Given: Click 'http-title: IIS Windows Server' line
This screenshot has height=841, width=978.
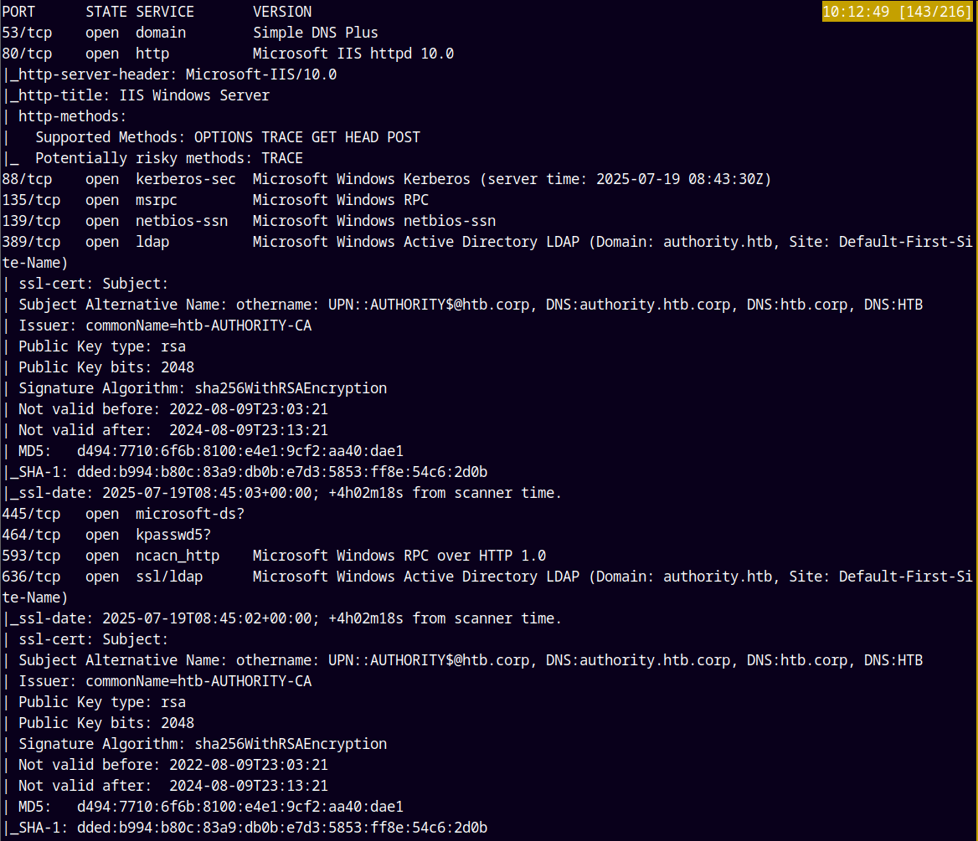Looking at the screenshot, I should (136, 95).
